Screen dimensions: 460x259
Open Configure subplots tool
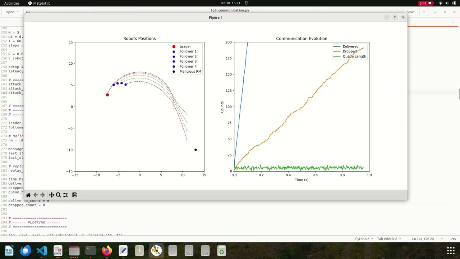point(65,195)
